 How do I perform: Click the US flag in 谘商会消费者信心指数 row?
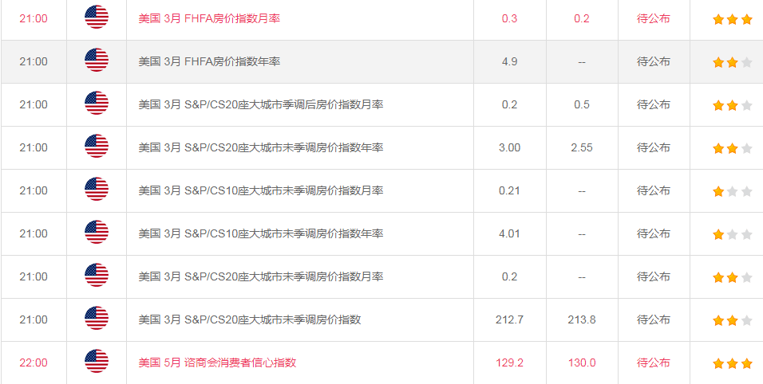[x=97, y=362]
